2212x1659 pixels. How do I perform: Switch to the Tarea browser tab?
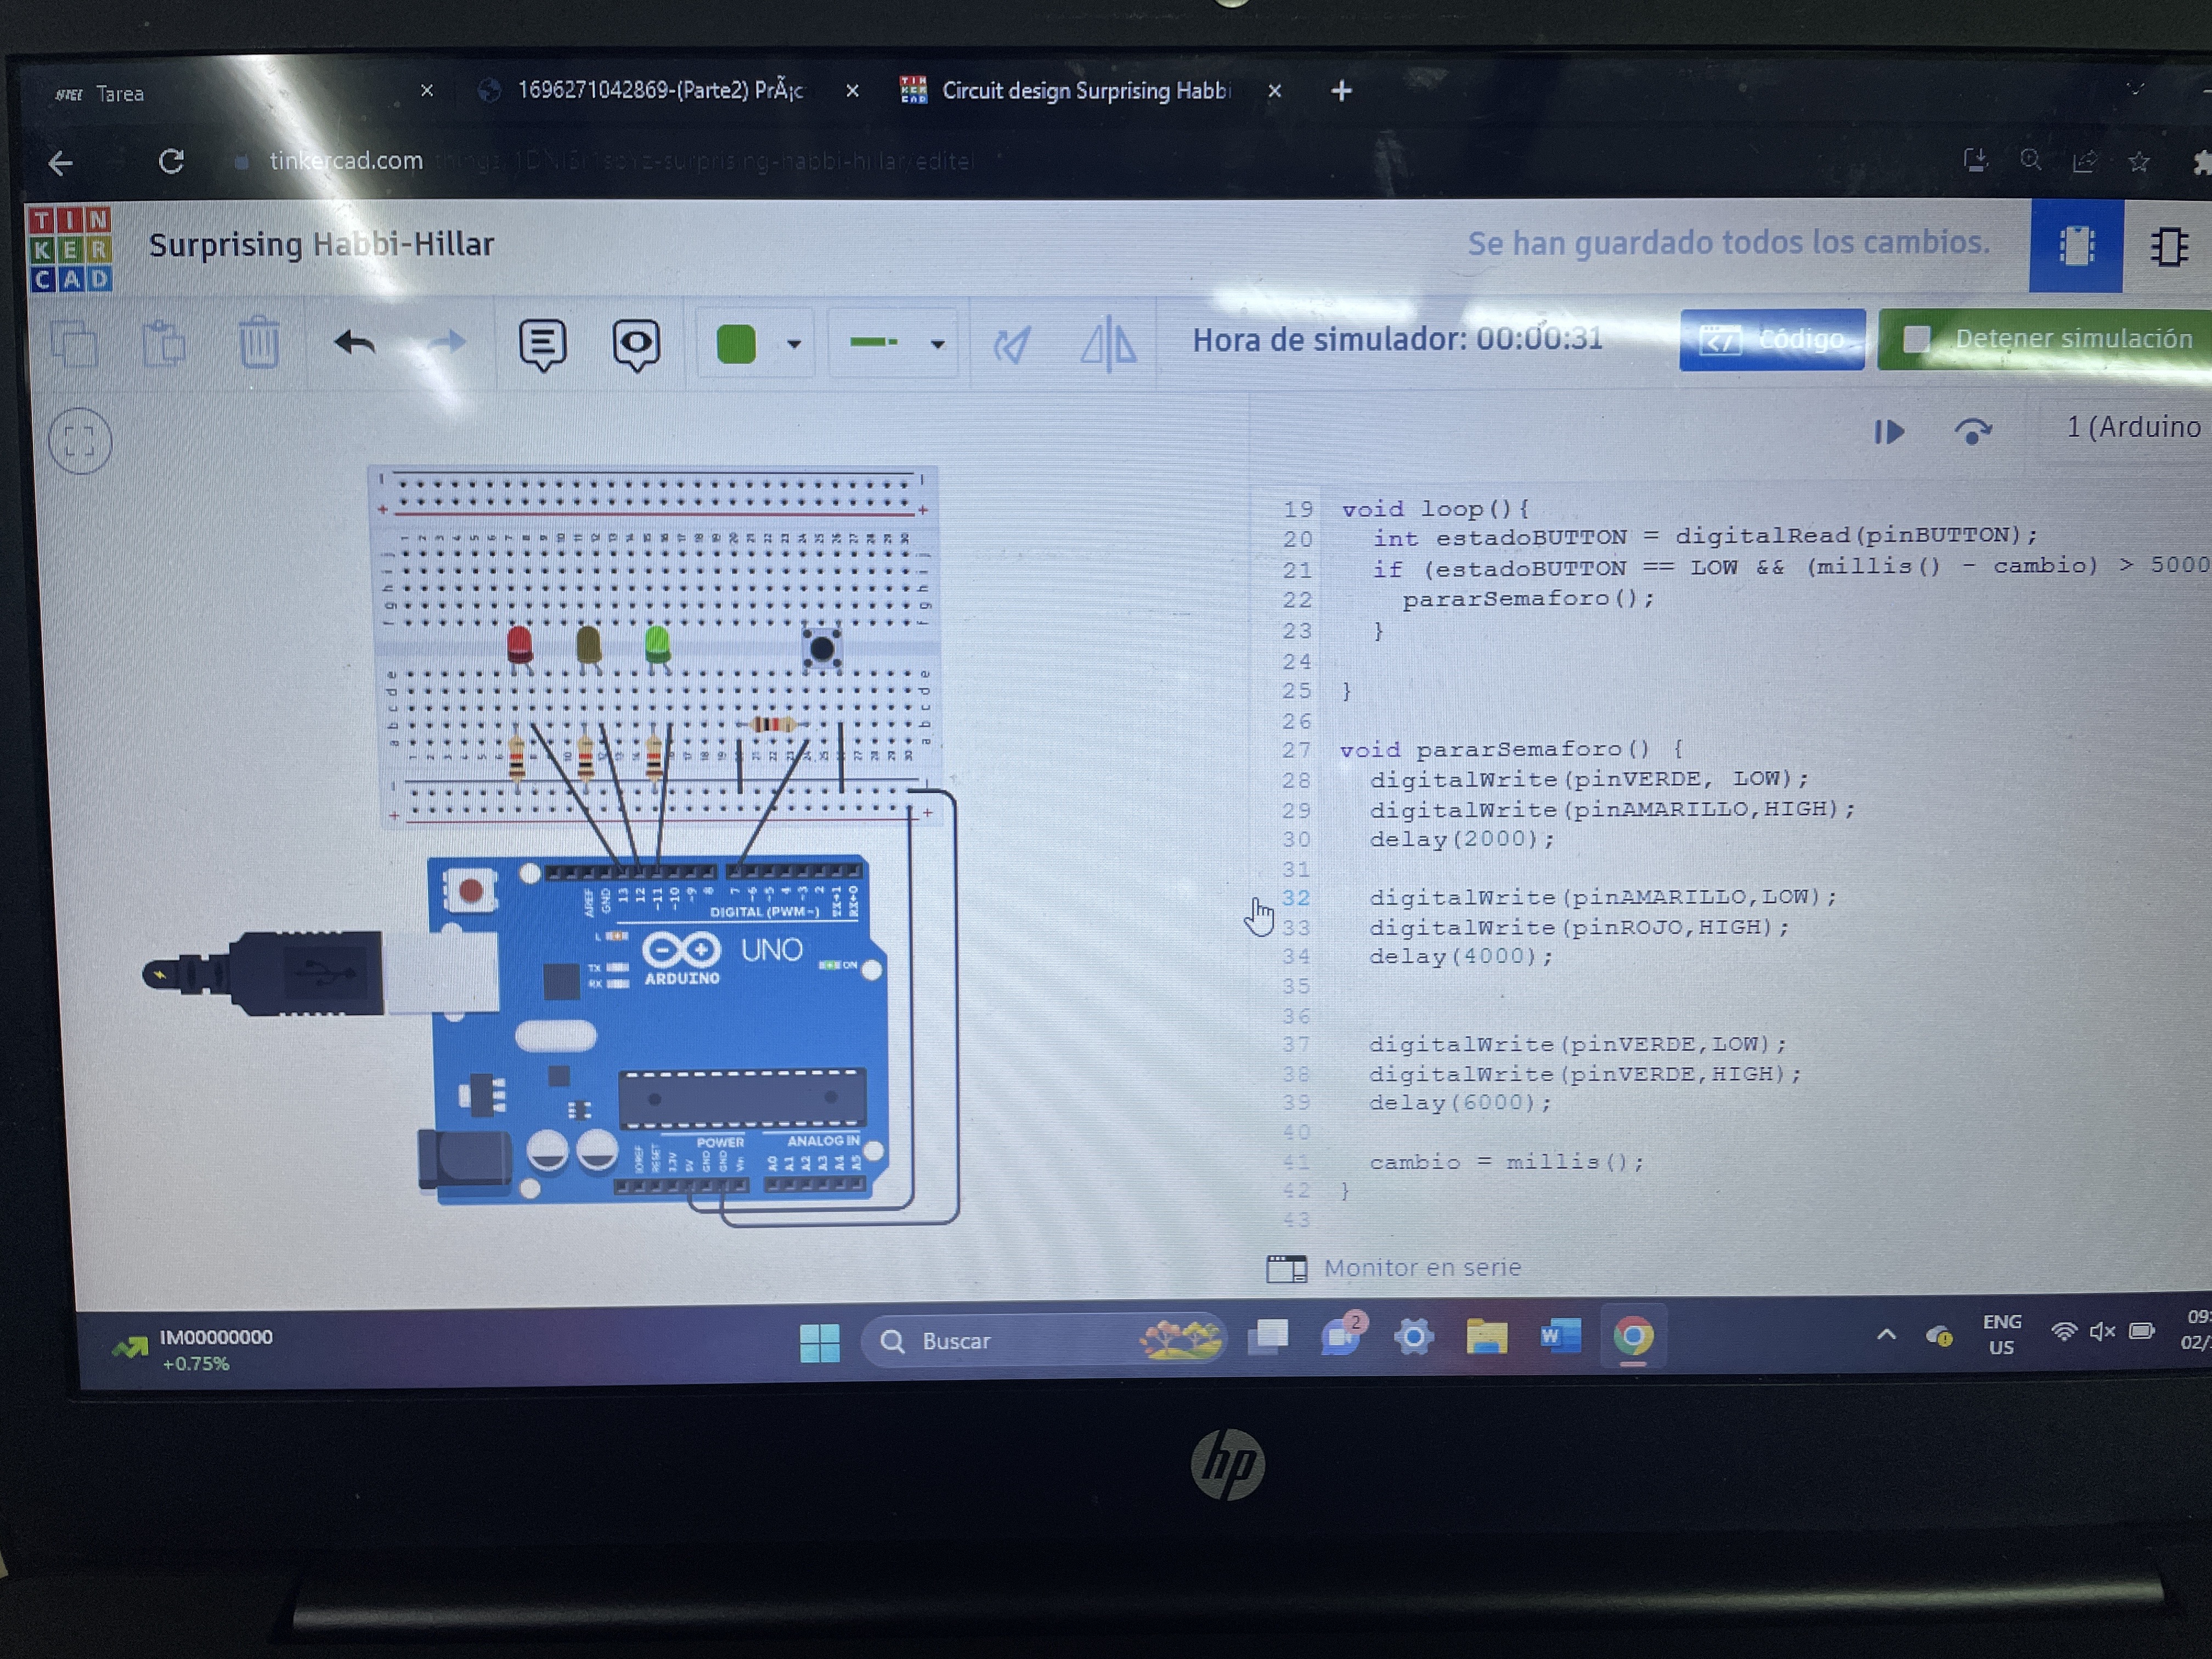pos(120,94)
